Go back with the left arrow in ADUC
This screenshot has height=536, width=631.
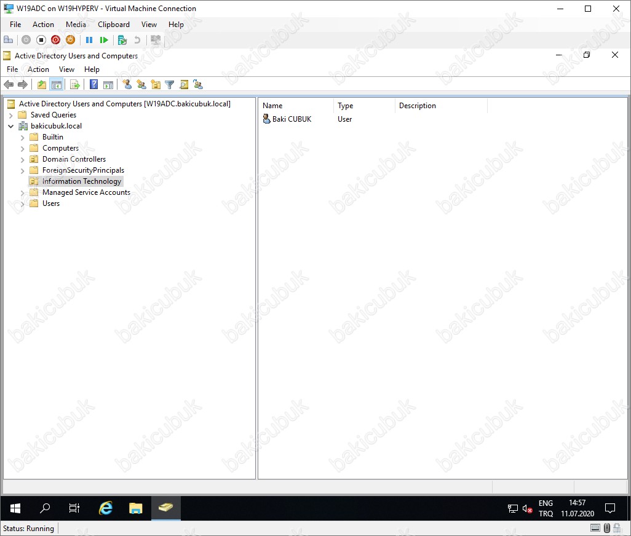point(9,84)
